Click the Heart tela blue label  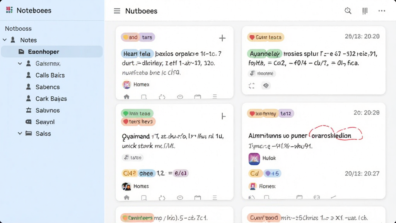pos(137,53)
